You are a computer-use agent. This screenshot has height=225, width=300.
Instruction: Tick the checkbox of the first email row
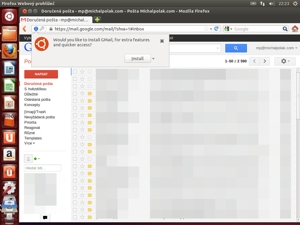[x=75, y=71]
